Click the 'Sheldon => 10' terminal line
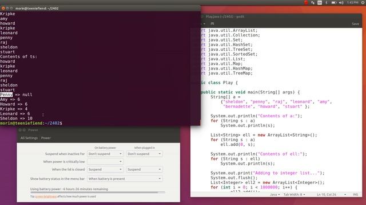The image size is (366, 205). 16,118
